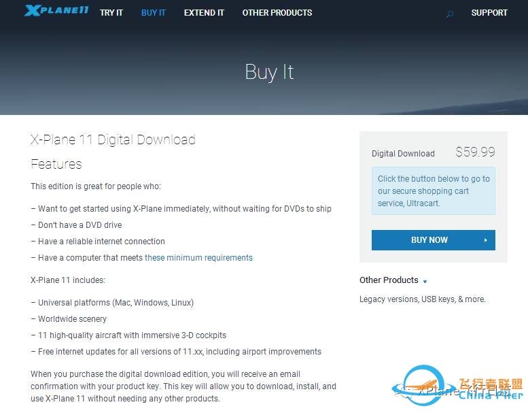The image size is (528, 413).
Task: Click the 'Features' heading
Action: click(56, 164)
